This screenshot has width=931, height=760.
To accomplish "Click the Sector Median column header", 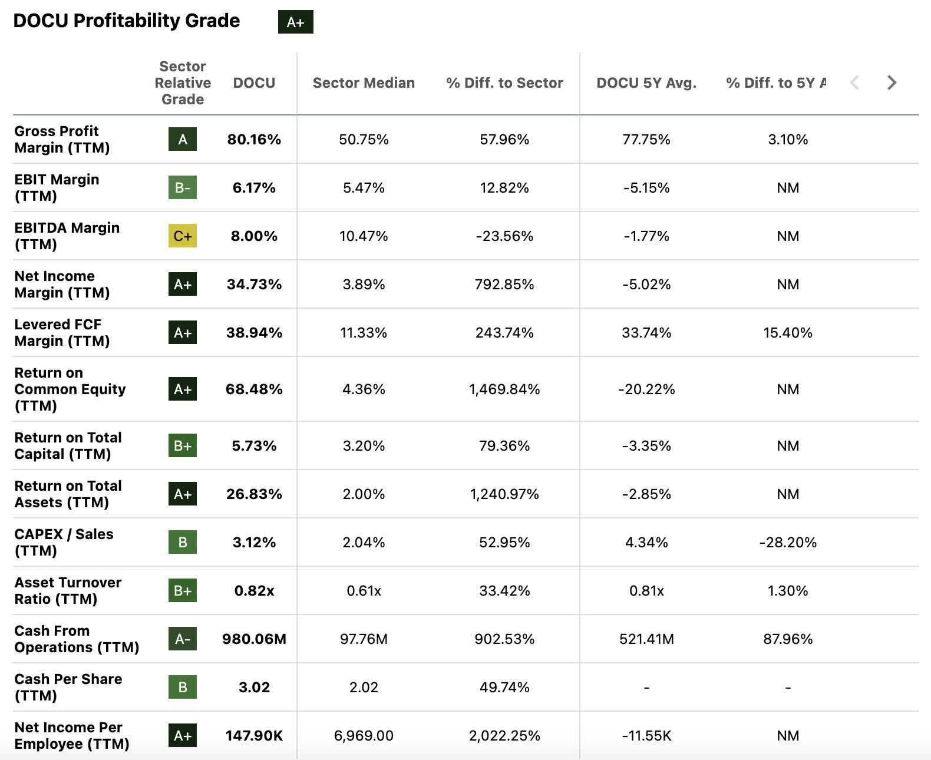I will click(364, 83).
